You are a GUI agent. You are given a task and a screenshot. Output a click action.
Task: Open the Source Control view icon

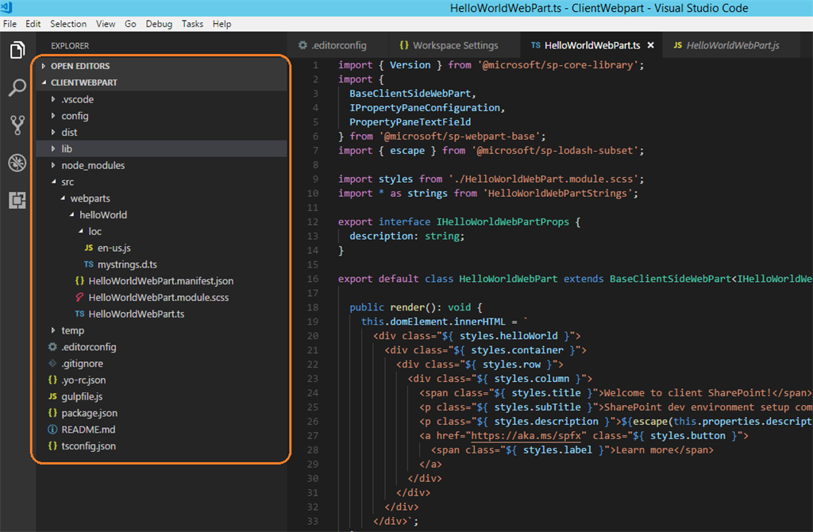[x=17, y=125]
